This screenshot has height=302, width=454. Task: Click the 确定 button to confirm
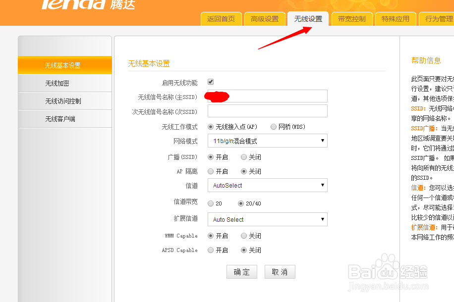[x=241, y=271]
